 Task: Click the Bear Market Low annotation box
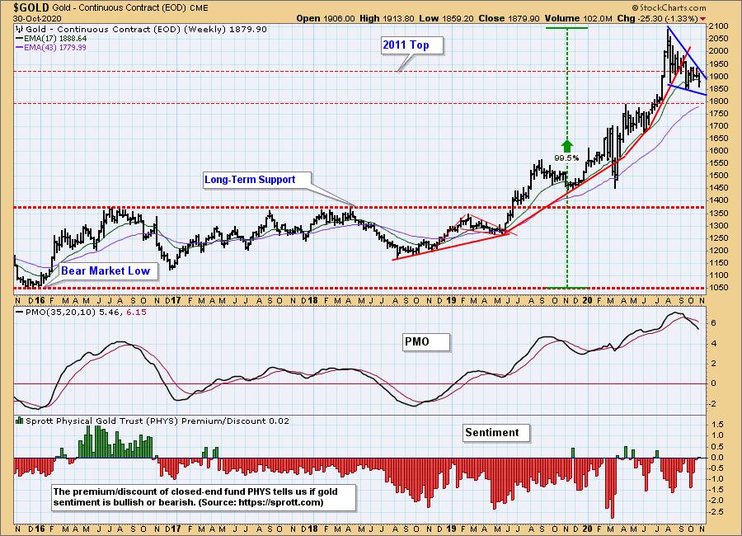click(108, 270)
